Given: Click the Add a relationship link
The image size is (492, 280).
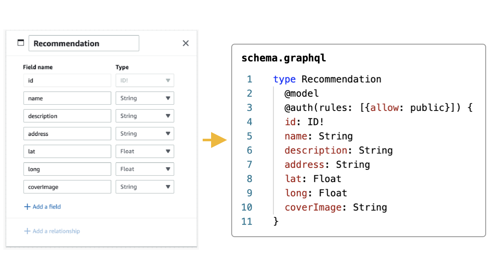Looking at the screenshot, I should coord(56,231).
